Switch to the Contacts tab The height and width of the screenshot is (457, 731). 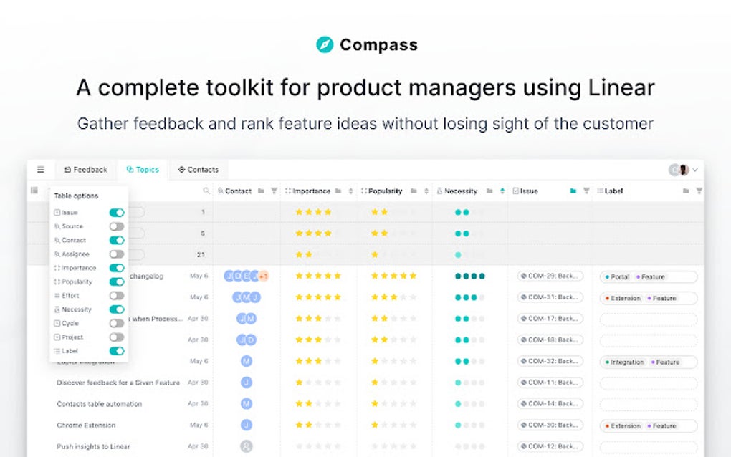199,170
